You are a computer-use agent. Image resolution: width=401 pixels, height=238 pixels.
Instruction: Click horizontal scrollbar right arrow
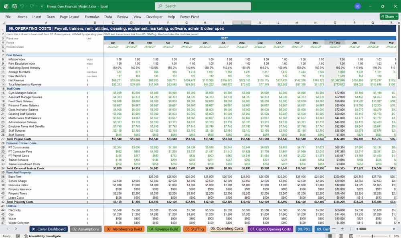click(x=395, y=229)
